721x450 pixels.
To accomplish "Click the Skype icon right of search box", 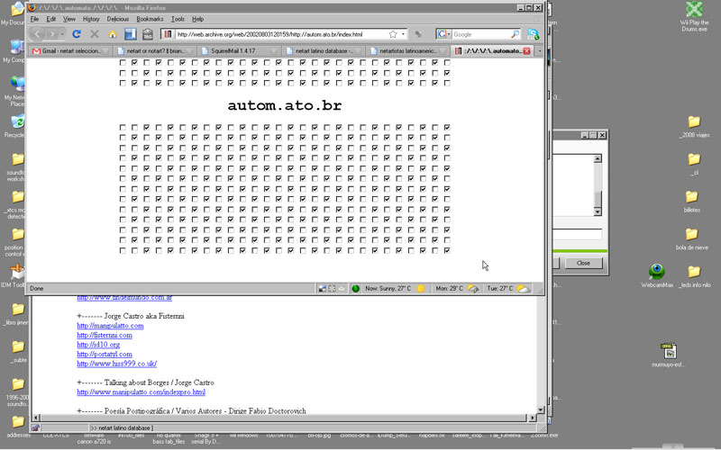I will coord(533,34).
